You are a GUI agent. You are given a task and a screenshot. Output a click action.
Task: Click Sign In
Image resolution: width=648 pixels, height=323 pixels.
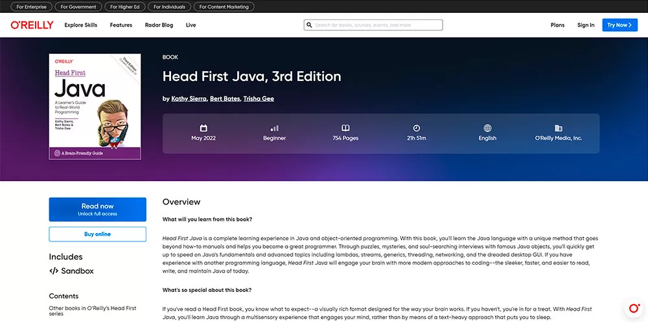tap(586, 25)
